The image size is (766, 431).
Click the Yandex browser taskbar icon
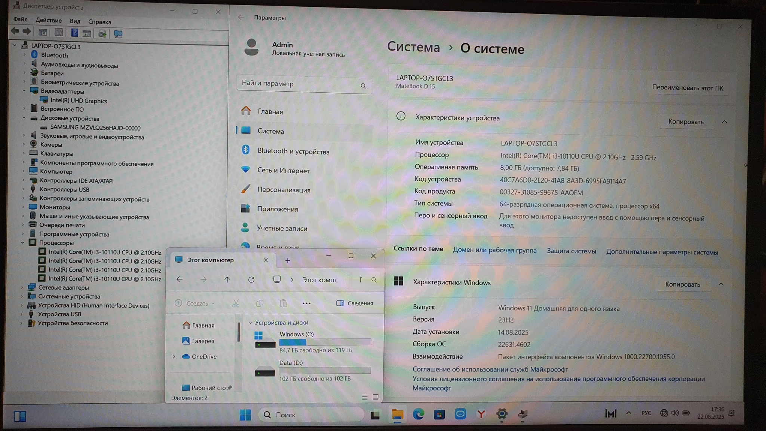(481, 414)
